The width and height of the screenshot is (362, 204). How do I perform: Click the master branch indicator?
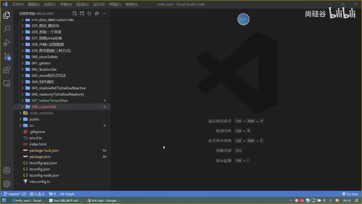[x=12, y=194]
